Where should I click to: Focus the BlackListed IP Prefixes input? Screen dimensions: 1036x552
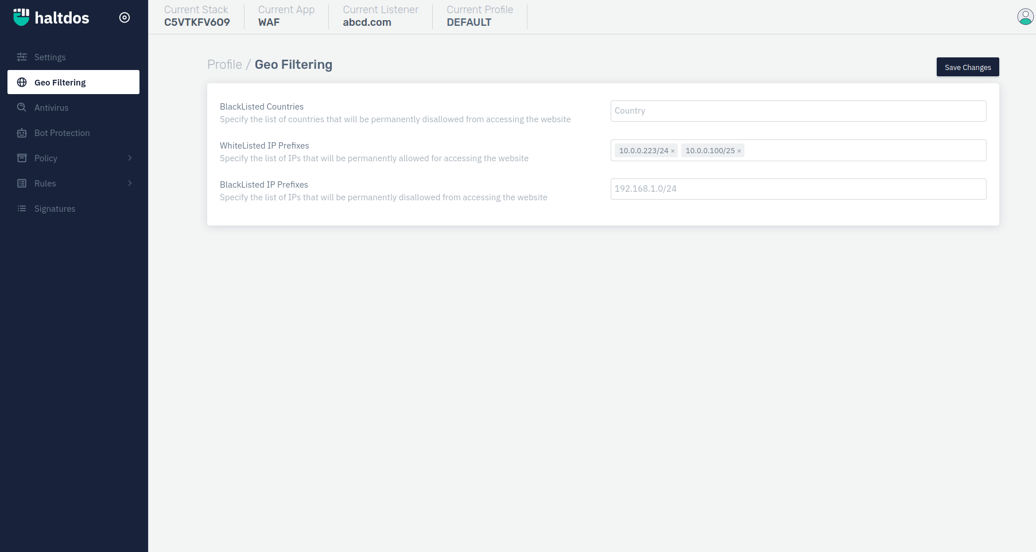click(x=798, y=189)
